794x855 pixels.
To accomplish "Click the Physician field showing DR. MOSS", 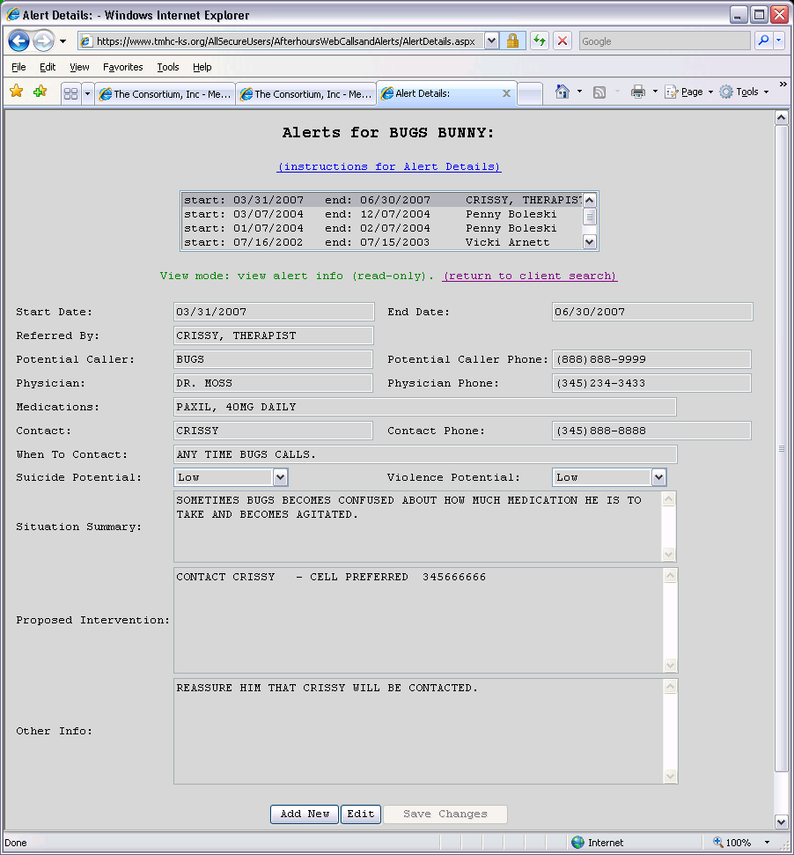I will click(x=273, y=383).
